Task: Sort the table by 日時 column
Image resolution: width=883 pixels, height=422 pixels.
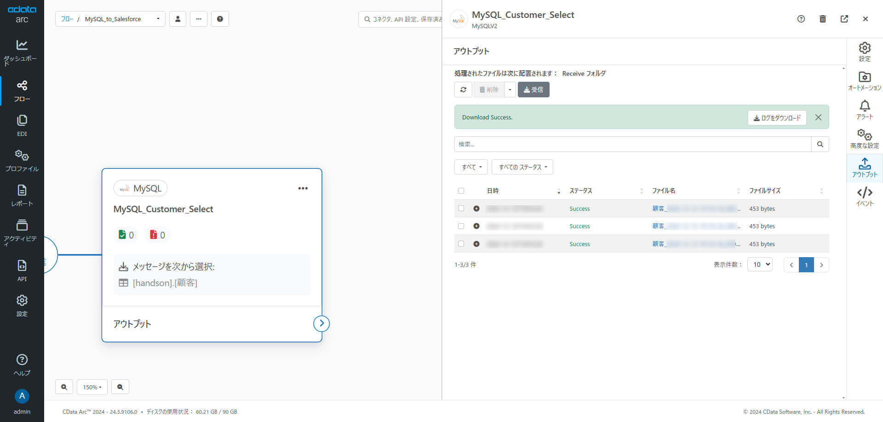Action: click(523, 191)
